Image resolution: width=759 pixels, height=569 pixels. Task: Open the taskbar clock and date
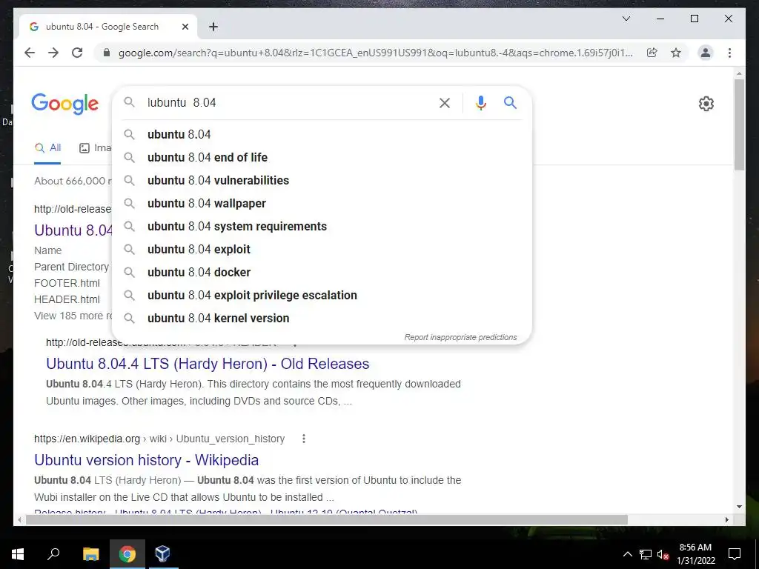(x=695, y=554)
